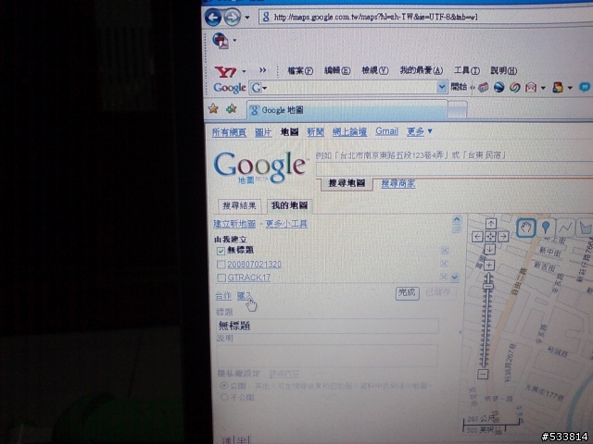Select the 不公開 privacy radio button

click(x=224, y=397)
